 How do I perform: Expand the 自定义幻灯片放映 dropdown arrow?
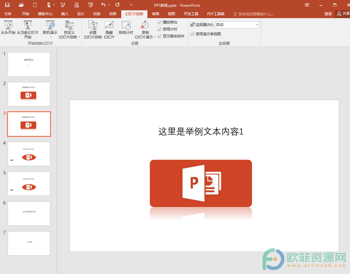tap(79, 37)
